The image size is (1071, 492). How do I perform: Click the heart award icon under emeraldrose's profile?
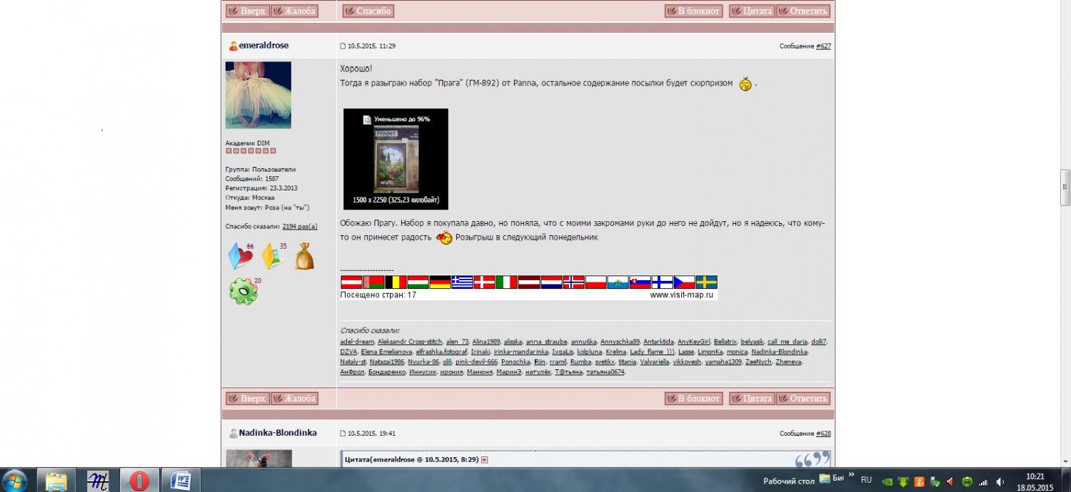tap(239, 257)
